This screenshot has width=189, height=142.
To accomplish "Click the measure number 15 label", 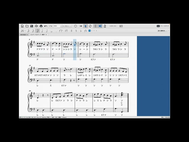I will (30, 65).
